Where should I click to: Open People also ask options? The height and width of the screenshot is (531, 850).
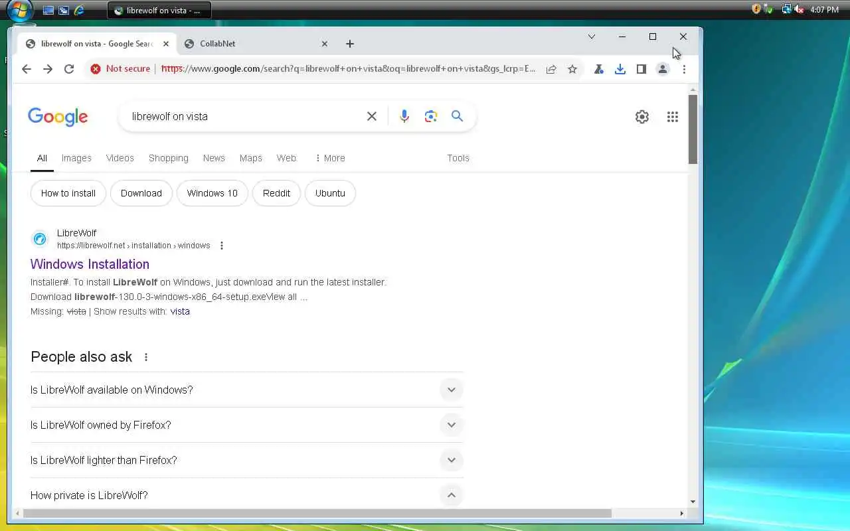(x=146, y=357)
